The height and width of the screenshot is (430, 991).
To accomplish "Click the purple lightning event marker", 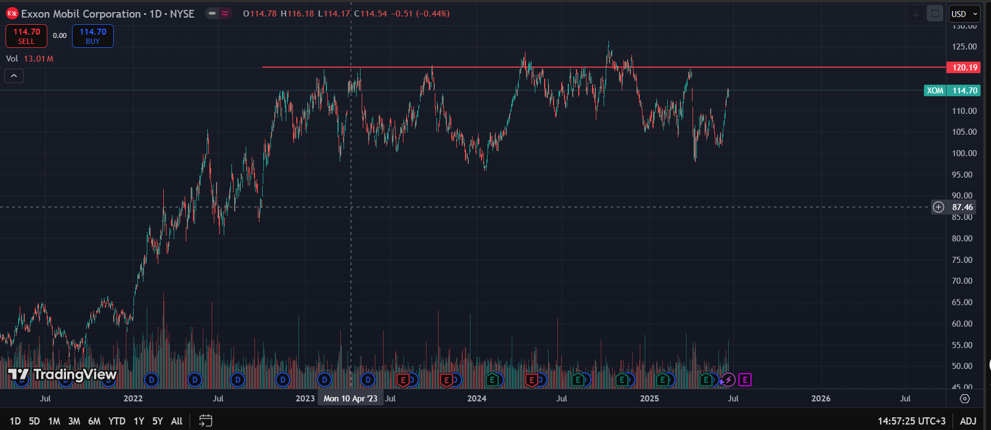I will pyautogui.click(x=728, y=379).
